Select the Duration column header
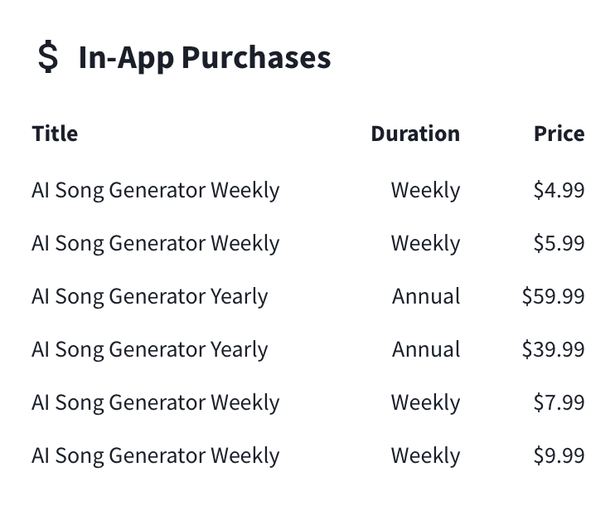 (415, 134)
